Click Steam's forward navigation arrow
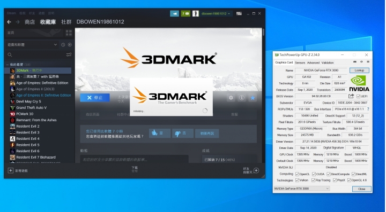 (18, 22)
